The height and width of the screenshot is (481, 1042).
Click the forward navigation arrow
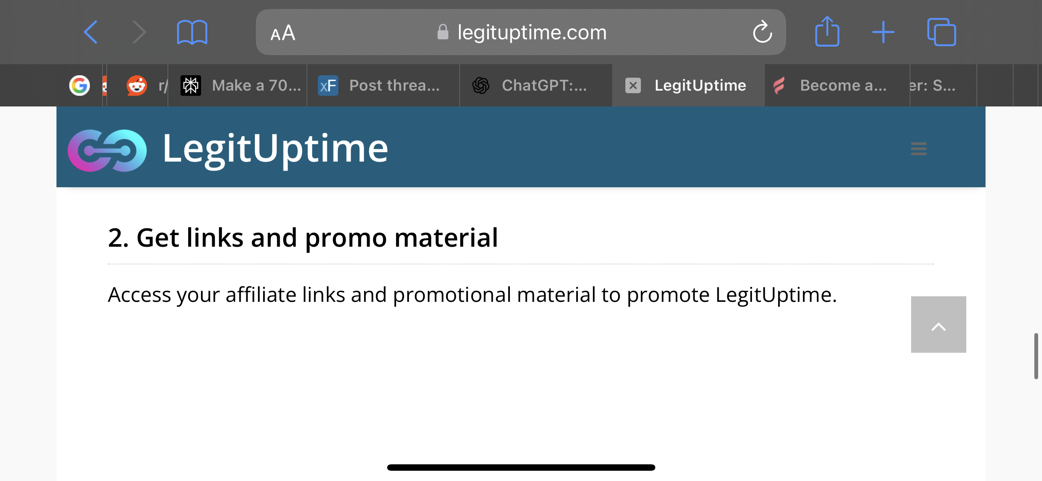[x=139, y=32]
